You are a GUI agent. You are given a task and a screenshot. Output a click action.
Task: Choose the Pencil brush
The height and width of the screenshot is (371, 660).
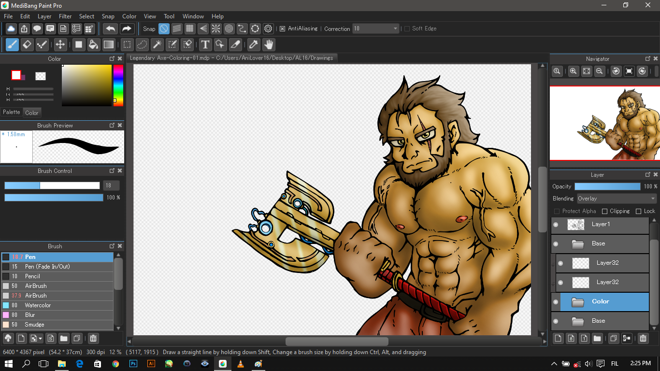[57, 276]
